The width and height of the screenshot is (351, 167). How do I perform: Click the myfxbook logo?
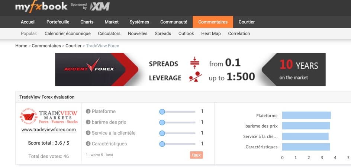pos(41,6)
